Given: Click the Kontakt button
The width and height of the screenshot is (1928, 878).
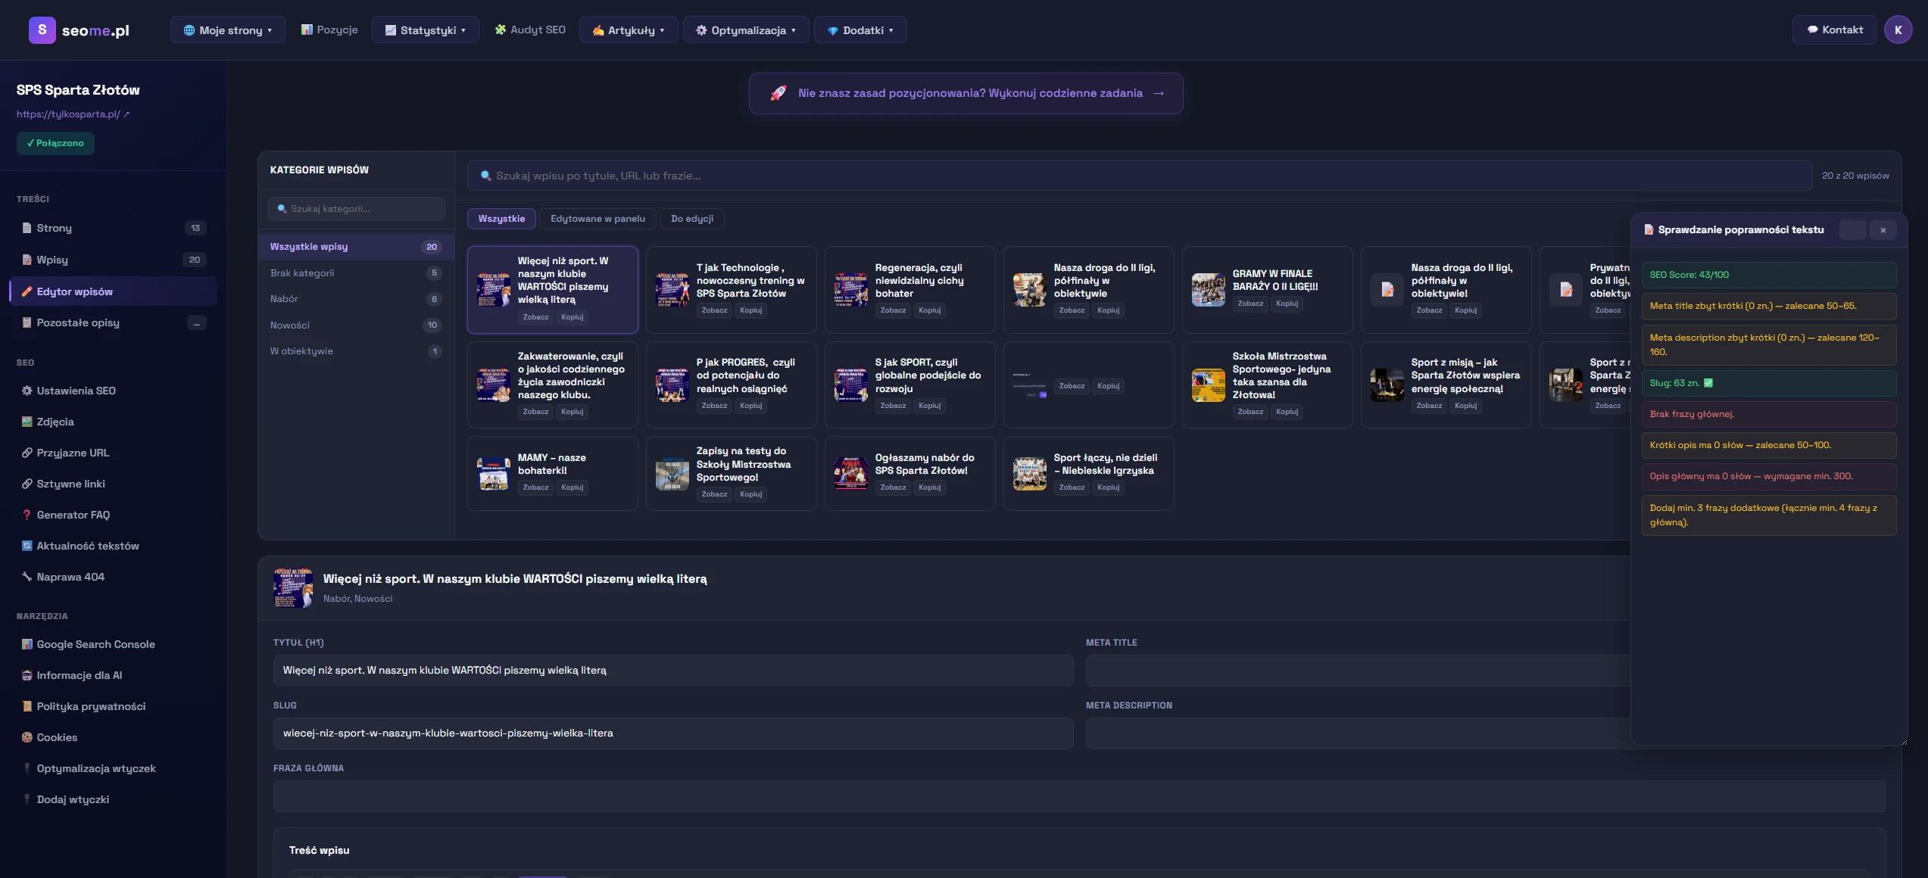Looking at the screenshot, I should click(x=1834, y=30).
